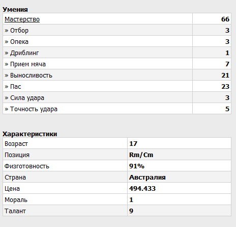
Task: Click the Умения section heading
Action: tap(15, 10)
